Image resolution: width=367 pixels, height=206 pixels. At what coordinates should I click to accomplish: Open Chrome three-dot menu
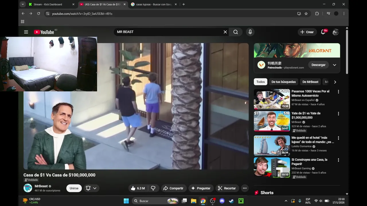click(x=344, y=13)
